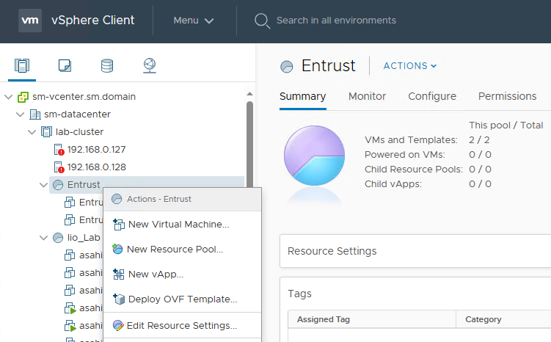Select lab-cluster in tree
The height and width of the screenshot is (342, 551).
point(79,132)
